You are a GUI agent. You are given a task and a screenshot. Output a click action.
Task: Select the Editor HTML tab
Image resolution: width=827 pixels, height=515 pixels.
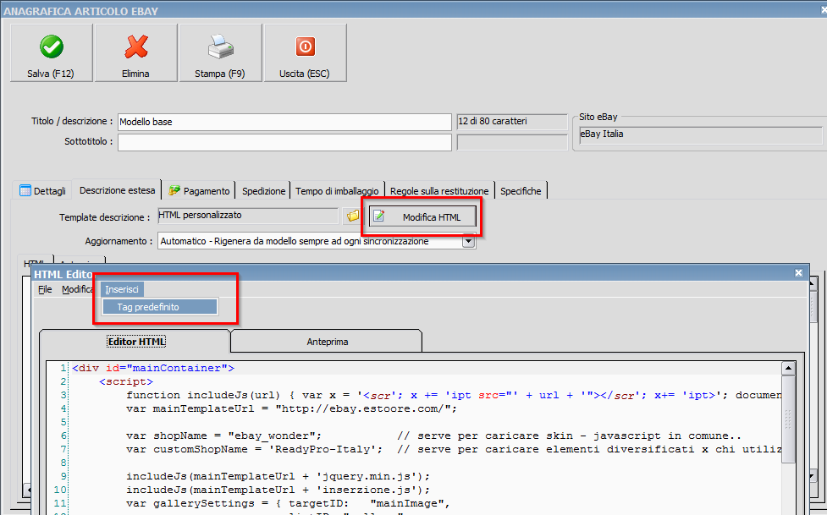[136, 342]
